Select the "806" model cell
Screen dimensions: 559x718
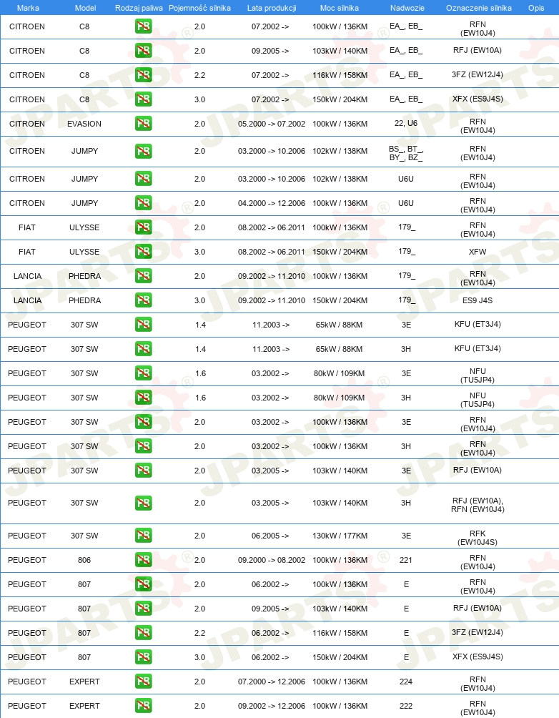[x=84, y=559]
